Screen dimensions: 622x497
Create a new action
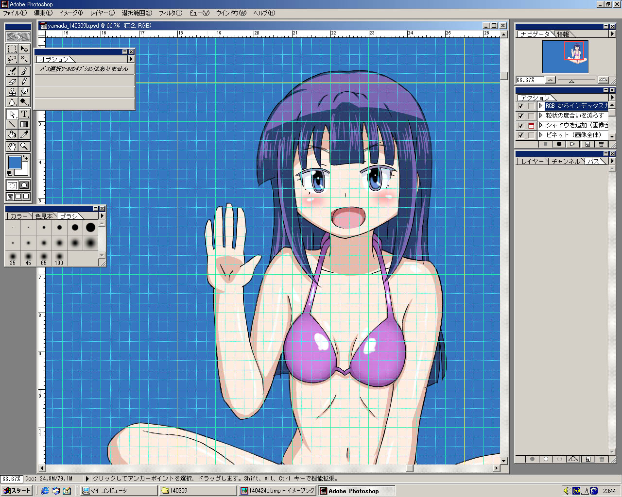point(587,144)
